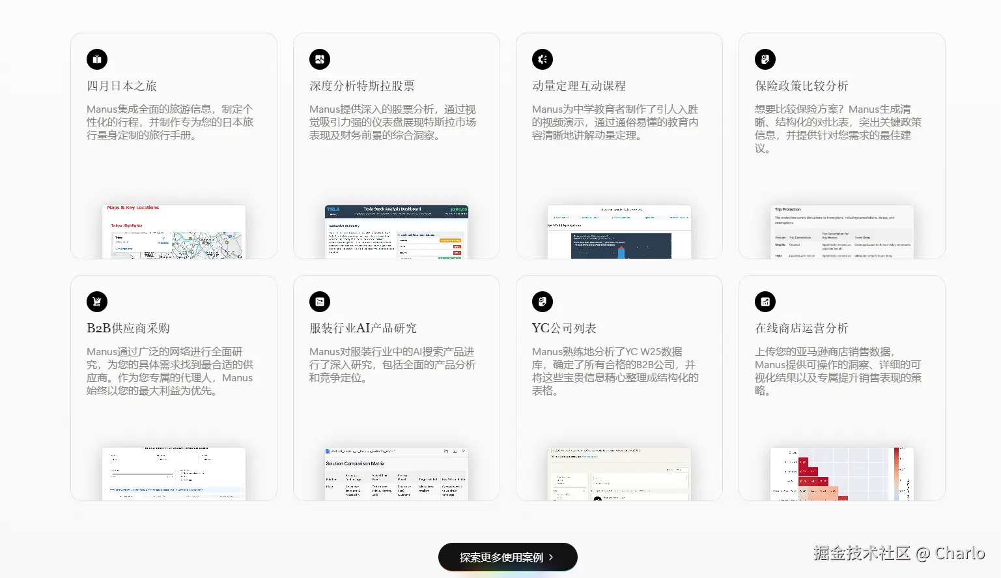The height and width of the screenshot is (578, 1001).
Task: Open the Maps & Key Locations preview thumbnail
Action: pos(174,232)
